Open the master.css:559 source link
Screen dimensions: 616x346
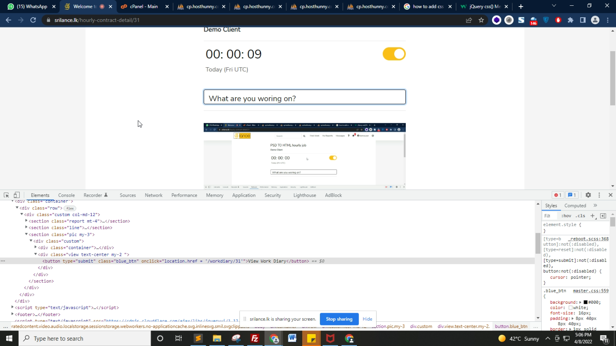(x=591, y=291)
